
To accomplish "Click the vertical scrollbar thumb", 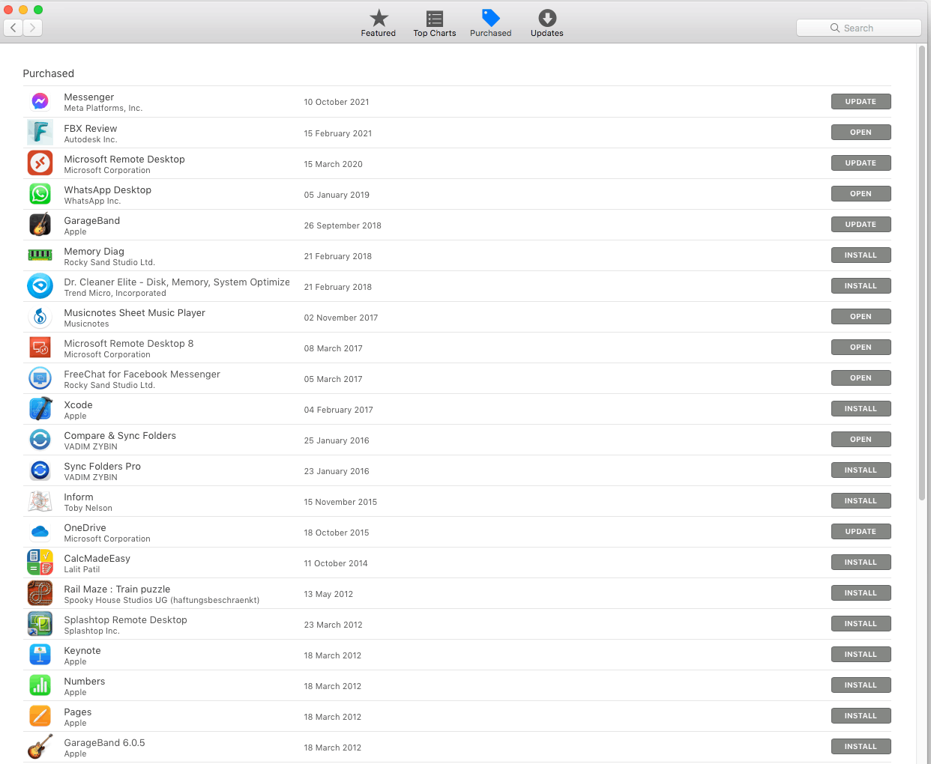I will click(922, 273).
